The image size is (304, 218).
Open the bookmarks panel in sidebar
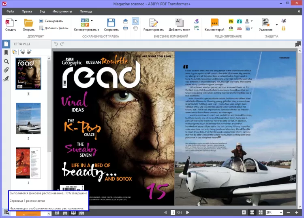coord(6,53)
